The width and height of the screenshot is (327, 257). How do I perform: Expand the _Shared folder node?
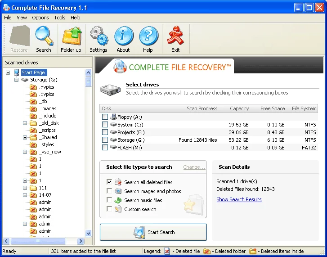[25, 137]
